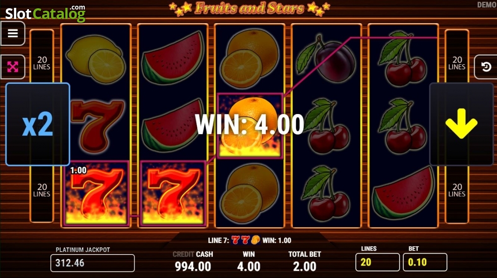The width and height of the screenshot is (497, 278).
Task: Toggle the Credit/Cash display label
Action: pyautogui.click(x=193, y=254)
